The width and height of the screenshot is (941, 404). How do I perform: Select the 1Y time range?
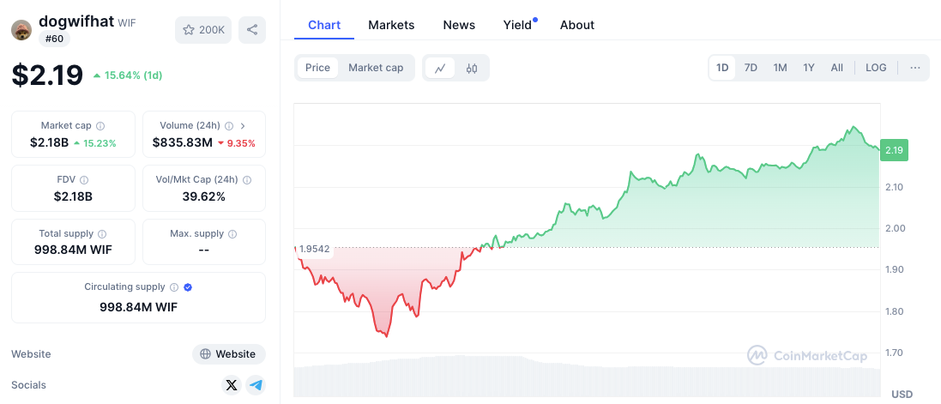[809, 68]
